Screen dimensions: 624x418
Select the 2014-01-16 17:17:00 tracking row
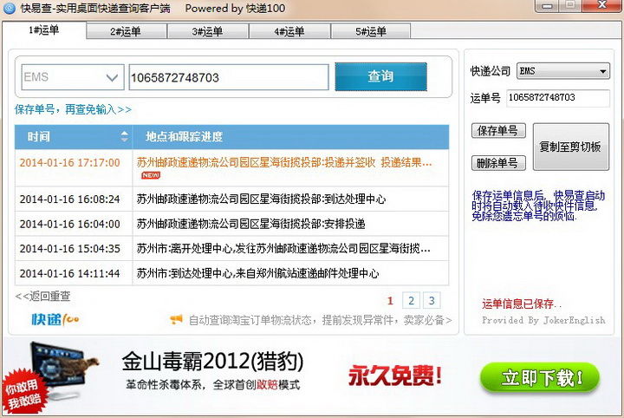click(231, 167)
